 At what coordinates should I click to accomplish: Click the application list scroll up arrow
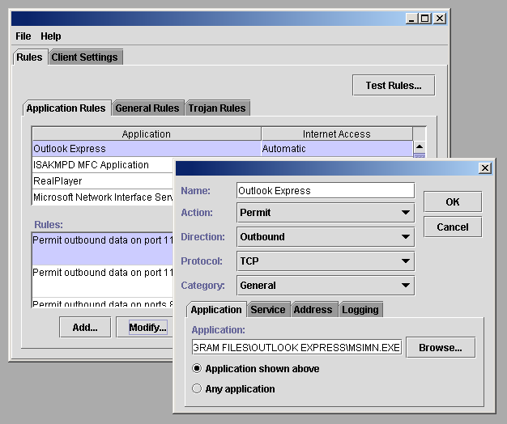click(420, 147)
